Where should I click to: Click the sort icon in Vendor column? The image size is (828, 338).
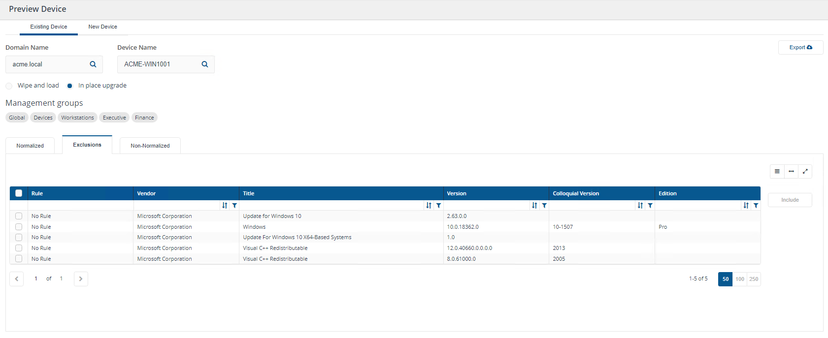[225, 206]
